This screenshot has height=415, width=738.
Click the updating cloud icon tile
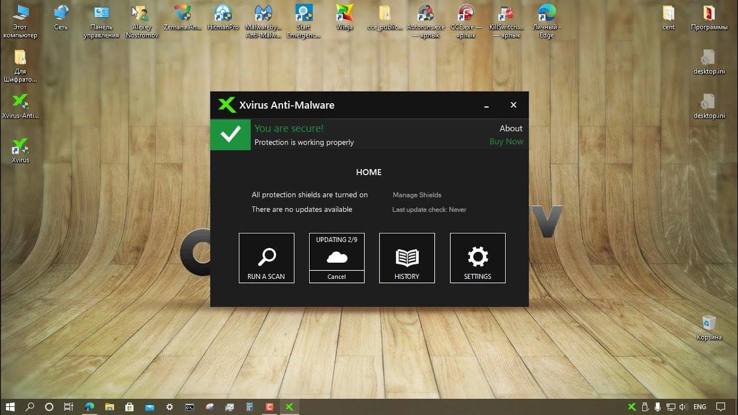[x=337, y=252]
